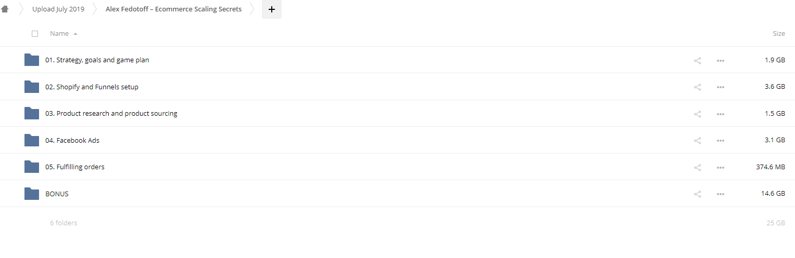Sort files by Name column header

click(59, 34)
